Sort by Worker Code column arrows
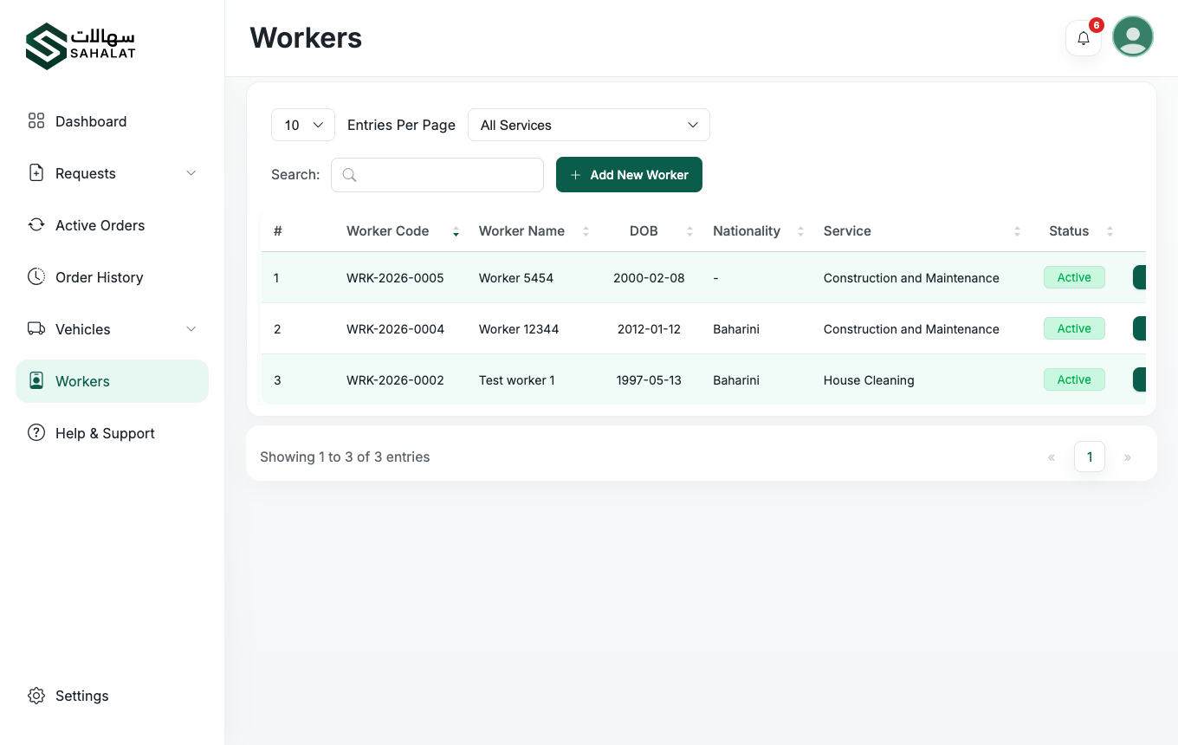Viewport: 1178px width, 745px height. pos(456,231)
